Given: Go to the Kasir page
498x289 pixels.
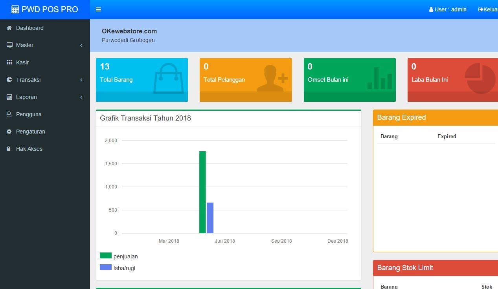Looking at the screenshot, I should tap(45, 62).
